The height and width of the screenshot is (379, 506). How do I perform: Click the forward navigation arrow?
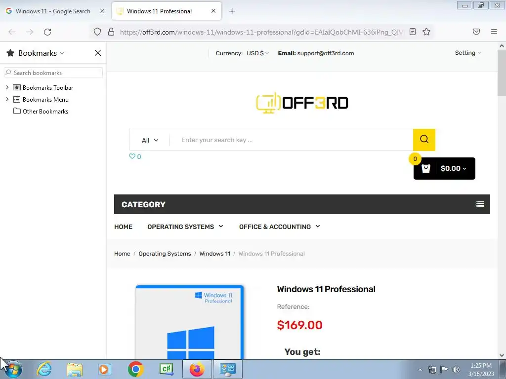click(30, 32)
